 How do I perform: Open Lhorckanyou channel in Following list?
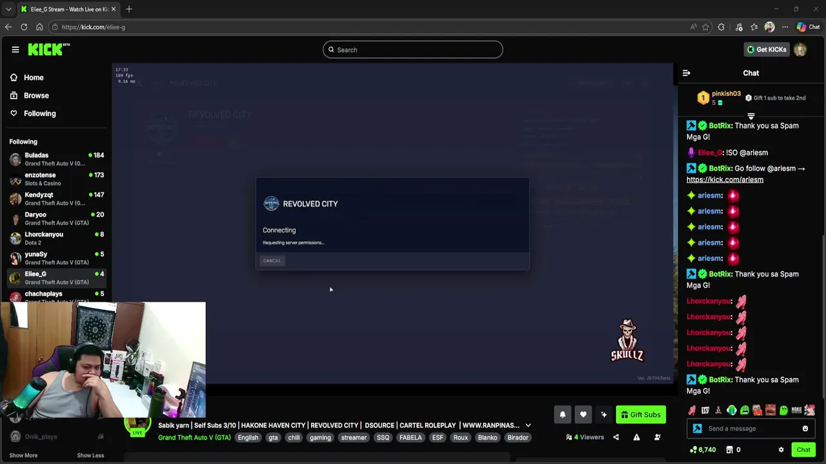[57, 238]
